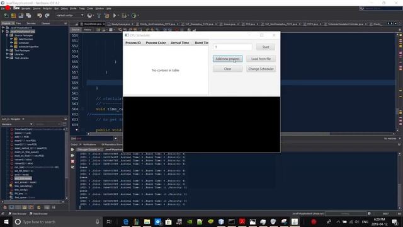403x227 pixels.
Task: Click the Load from file button
Action: (261, 59)
